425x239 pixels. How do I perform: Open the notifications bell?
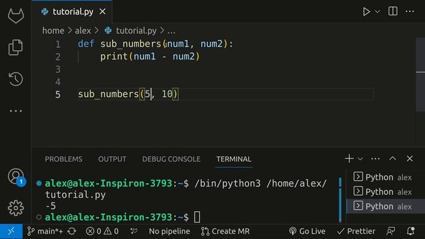pyautogui.click(x=410, y=232)
